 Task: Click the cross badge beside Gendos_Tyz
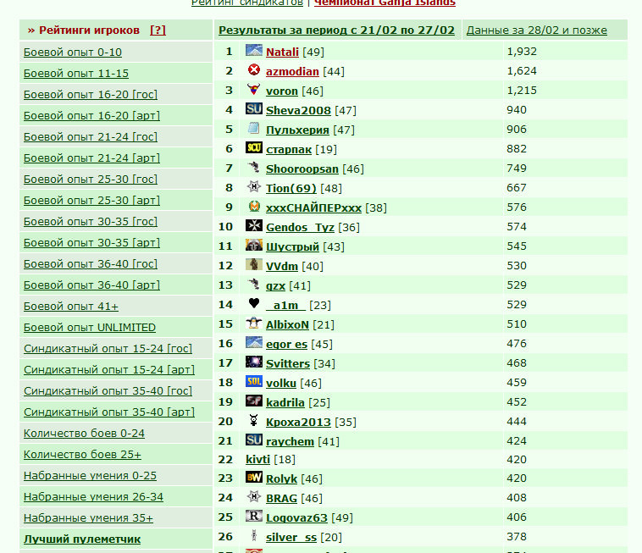(x=254, y=225)
